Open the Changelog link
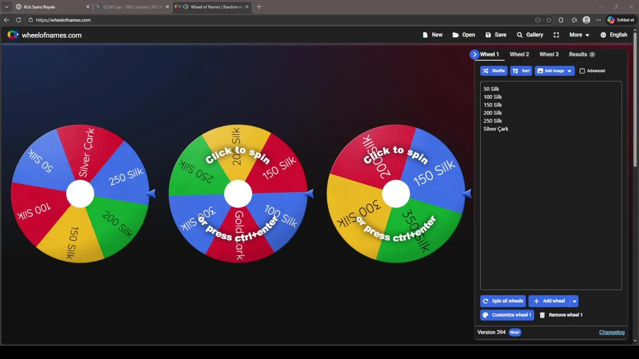The width and height of the screenshot is (639, 359). [x=612, y=332]
